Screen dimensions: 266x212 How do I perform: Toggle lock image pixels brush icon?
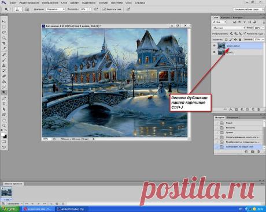point(231,40)
